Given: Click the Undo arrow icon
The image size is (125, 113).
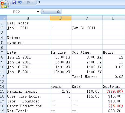Looking at the screenshot, I should [x=20, y=2].
